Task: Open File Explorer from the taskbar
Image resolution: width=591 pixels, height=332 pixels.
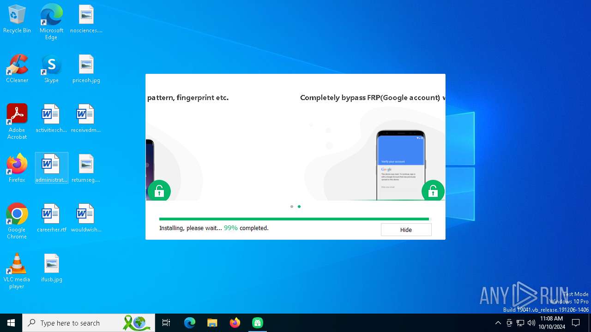Action: pyautogui.click(x=212, y=323)
